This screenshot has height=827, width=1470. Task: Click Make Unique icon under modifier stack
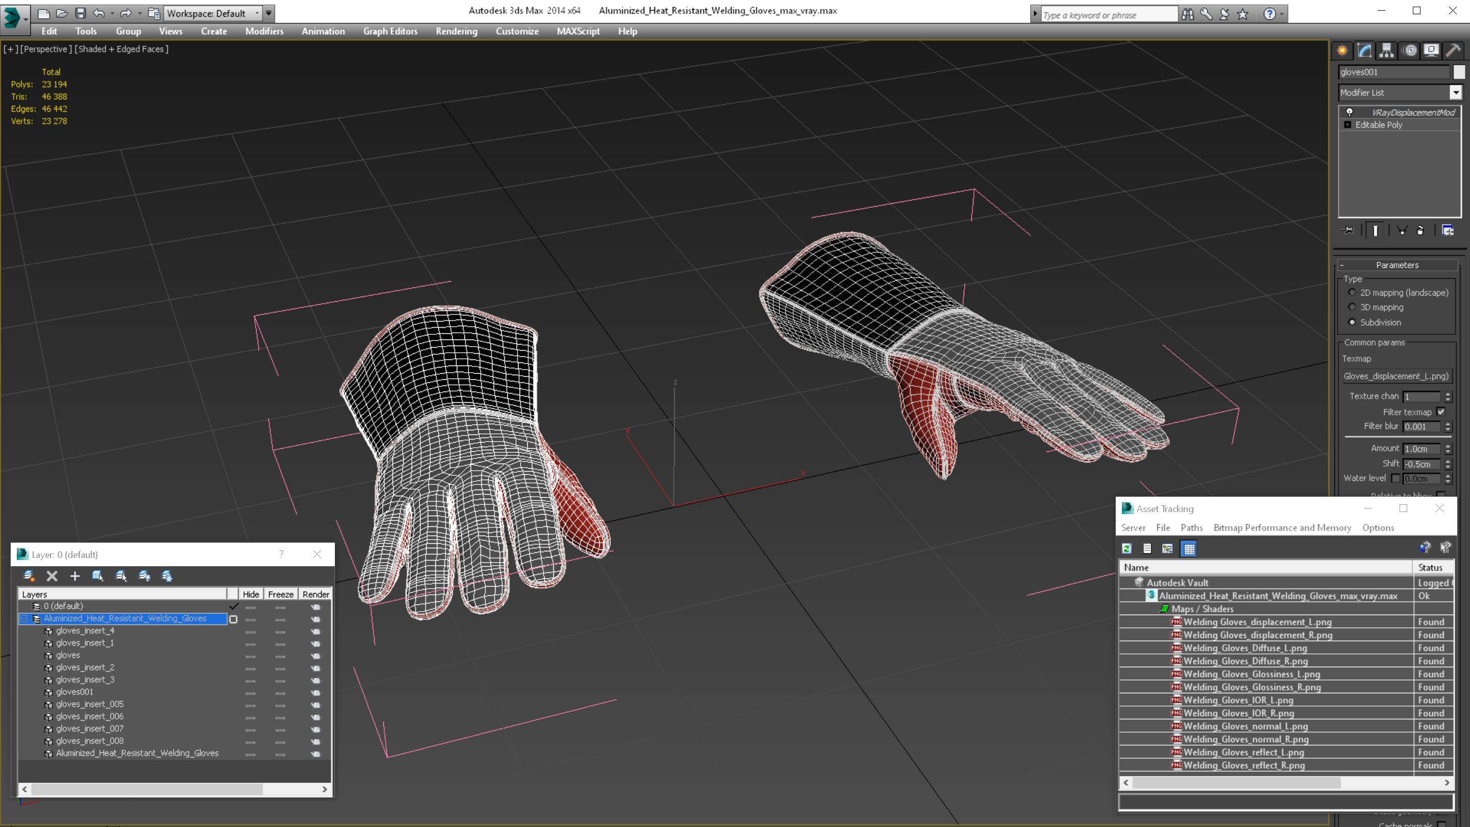tap(1402, 231)
